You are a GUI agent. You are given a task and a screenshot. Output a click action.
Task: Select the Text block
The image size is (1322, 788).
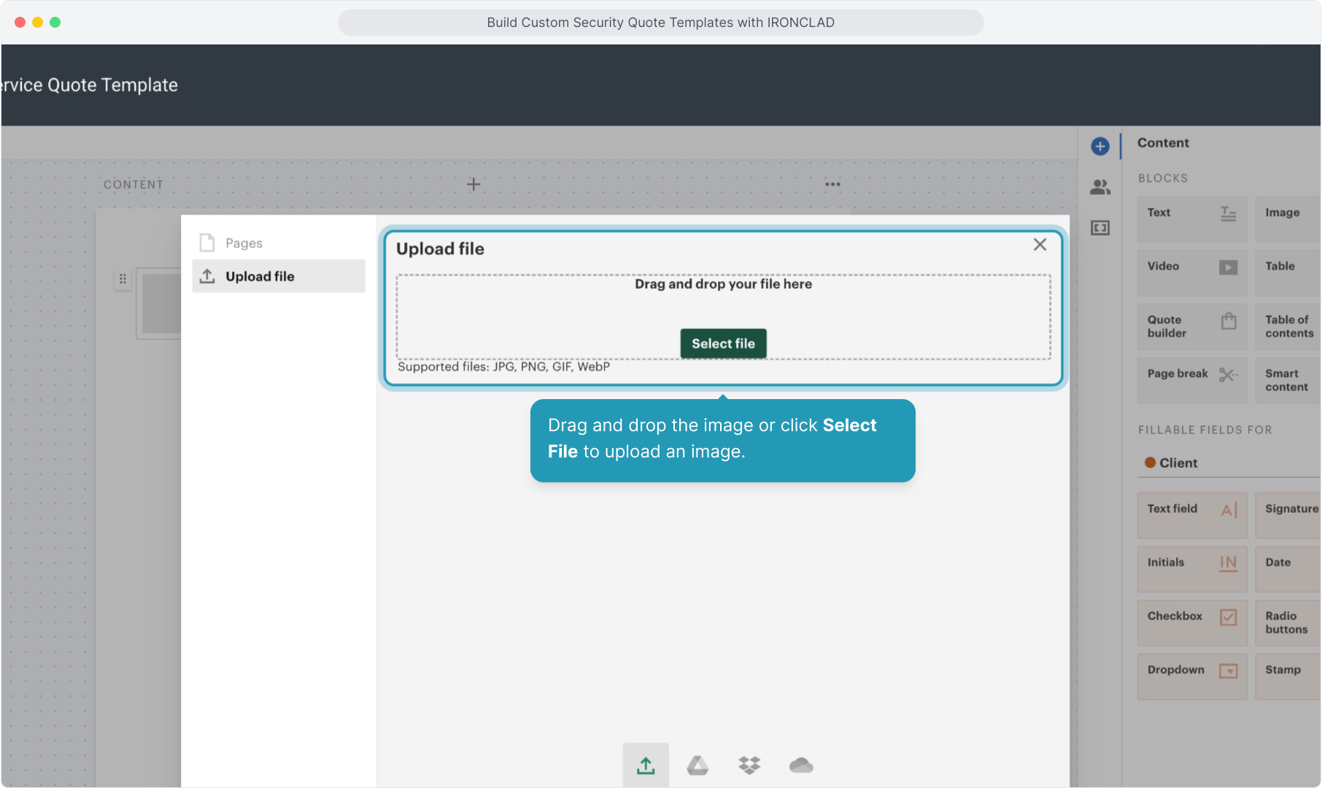[x=1191, y=217]
